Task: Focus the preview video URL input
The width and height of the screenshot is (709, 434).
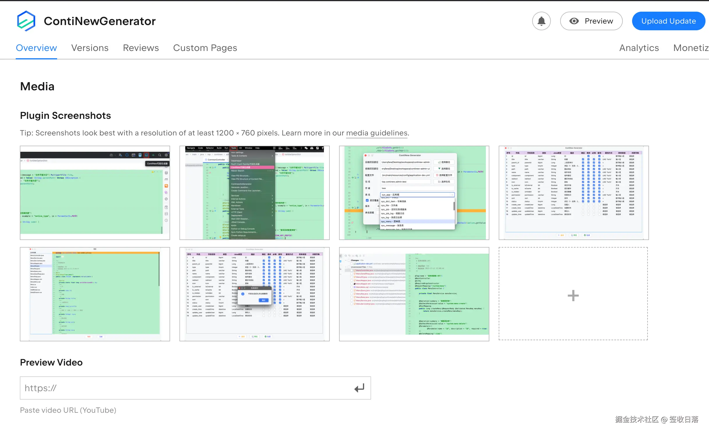Action: pos(186,388)
